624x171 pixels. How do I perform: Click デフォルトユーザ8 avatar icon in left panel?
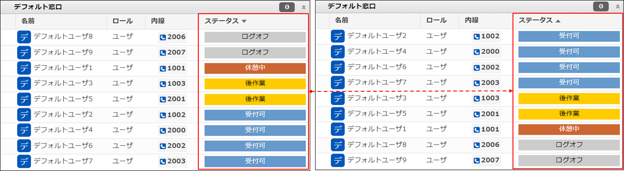coord(24,37)
